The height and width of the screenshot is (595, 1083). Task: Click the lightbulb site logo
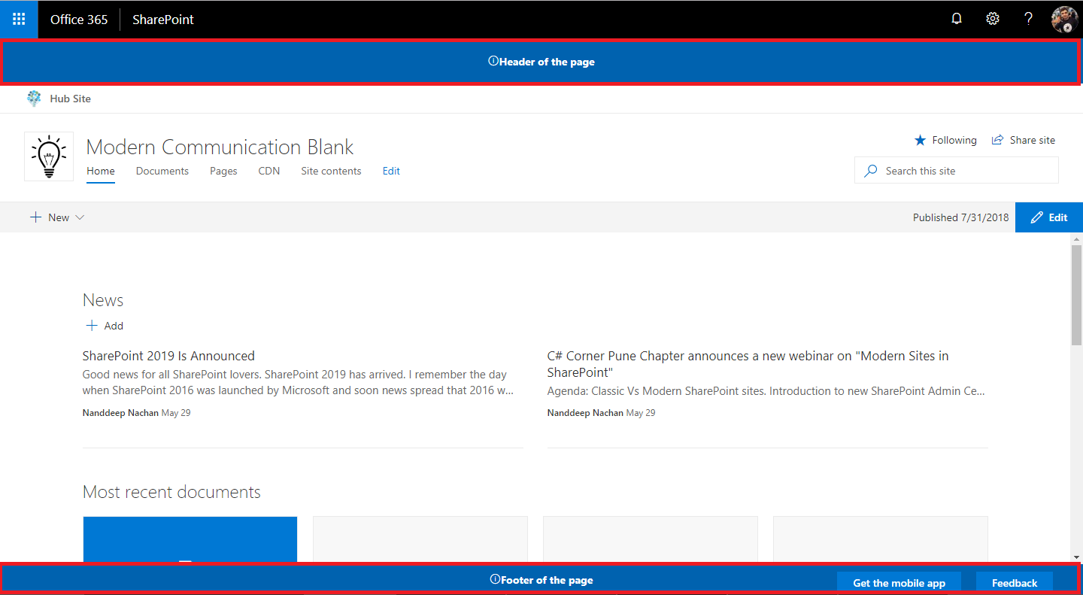click(49, 156)
